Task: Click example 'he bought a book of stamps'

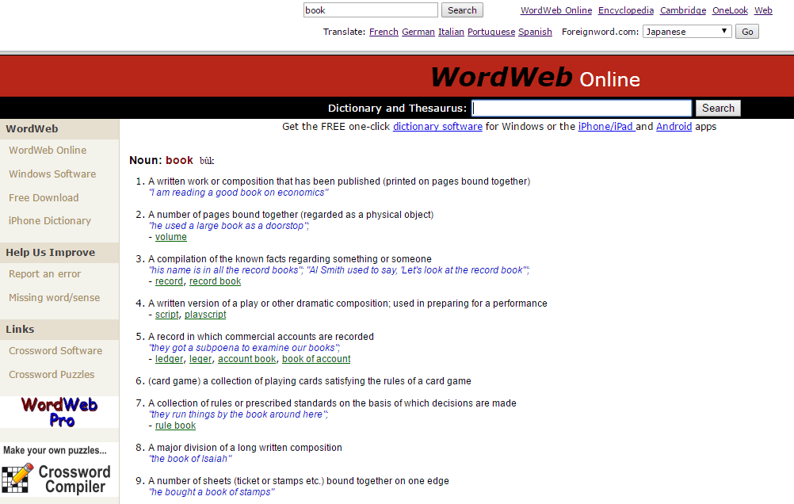Action: click(x=212, y=492)
